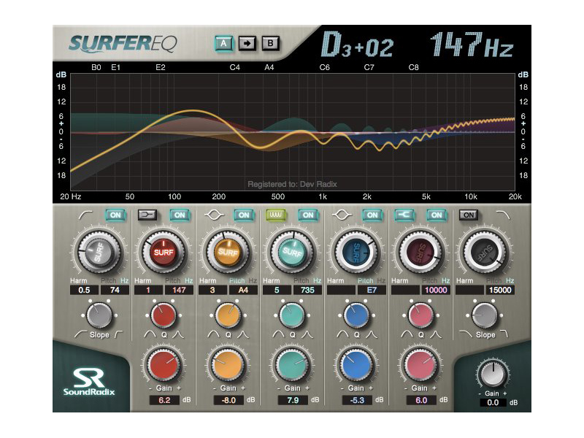
Task: Click Harm field showing 3
Action: (x=212, y=290)
